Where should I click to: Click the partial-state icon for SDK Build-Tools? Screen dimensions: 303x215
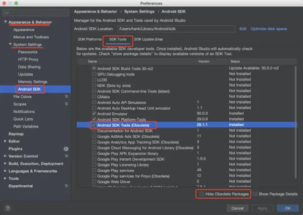(94, 68)
